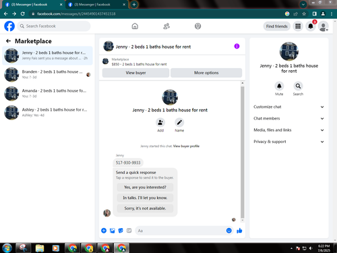
Task: Choose a sticker with the sticker icon
Action: click(x=121, y=231)
